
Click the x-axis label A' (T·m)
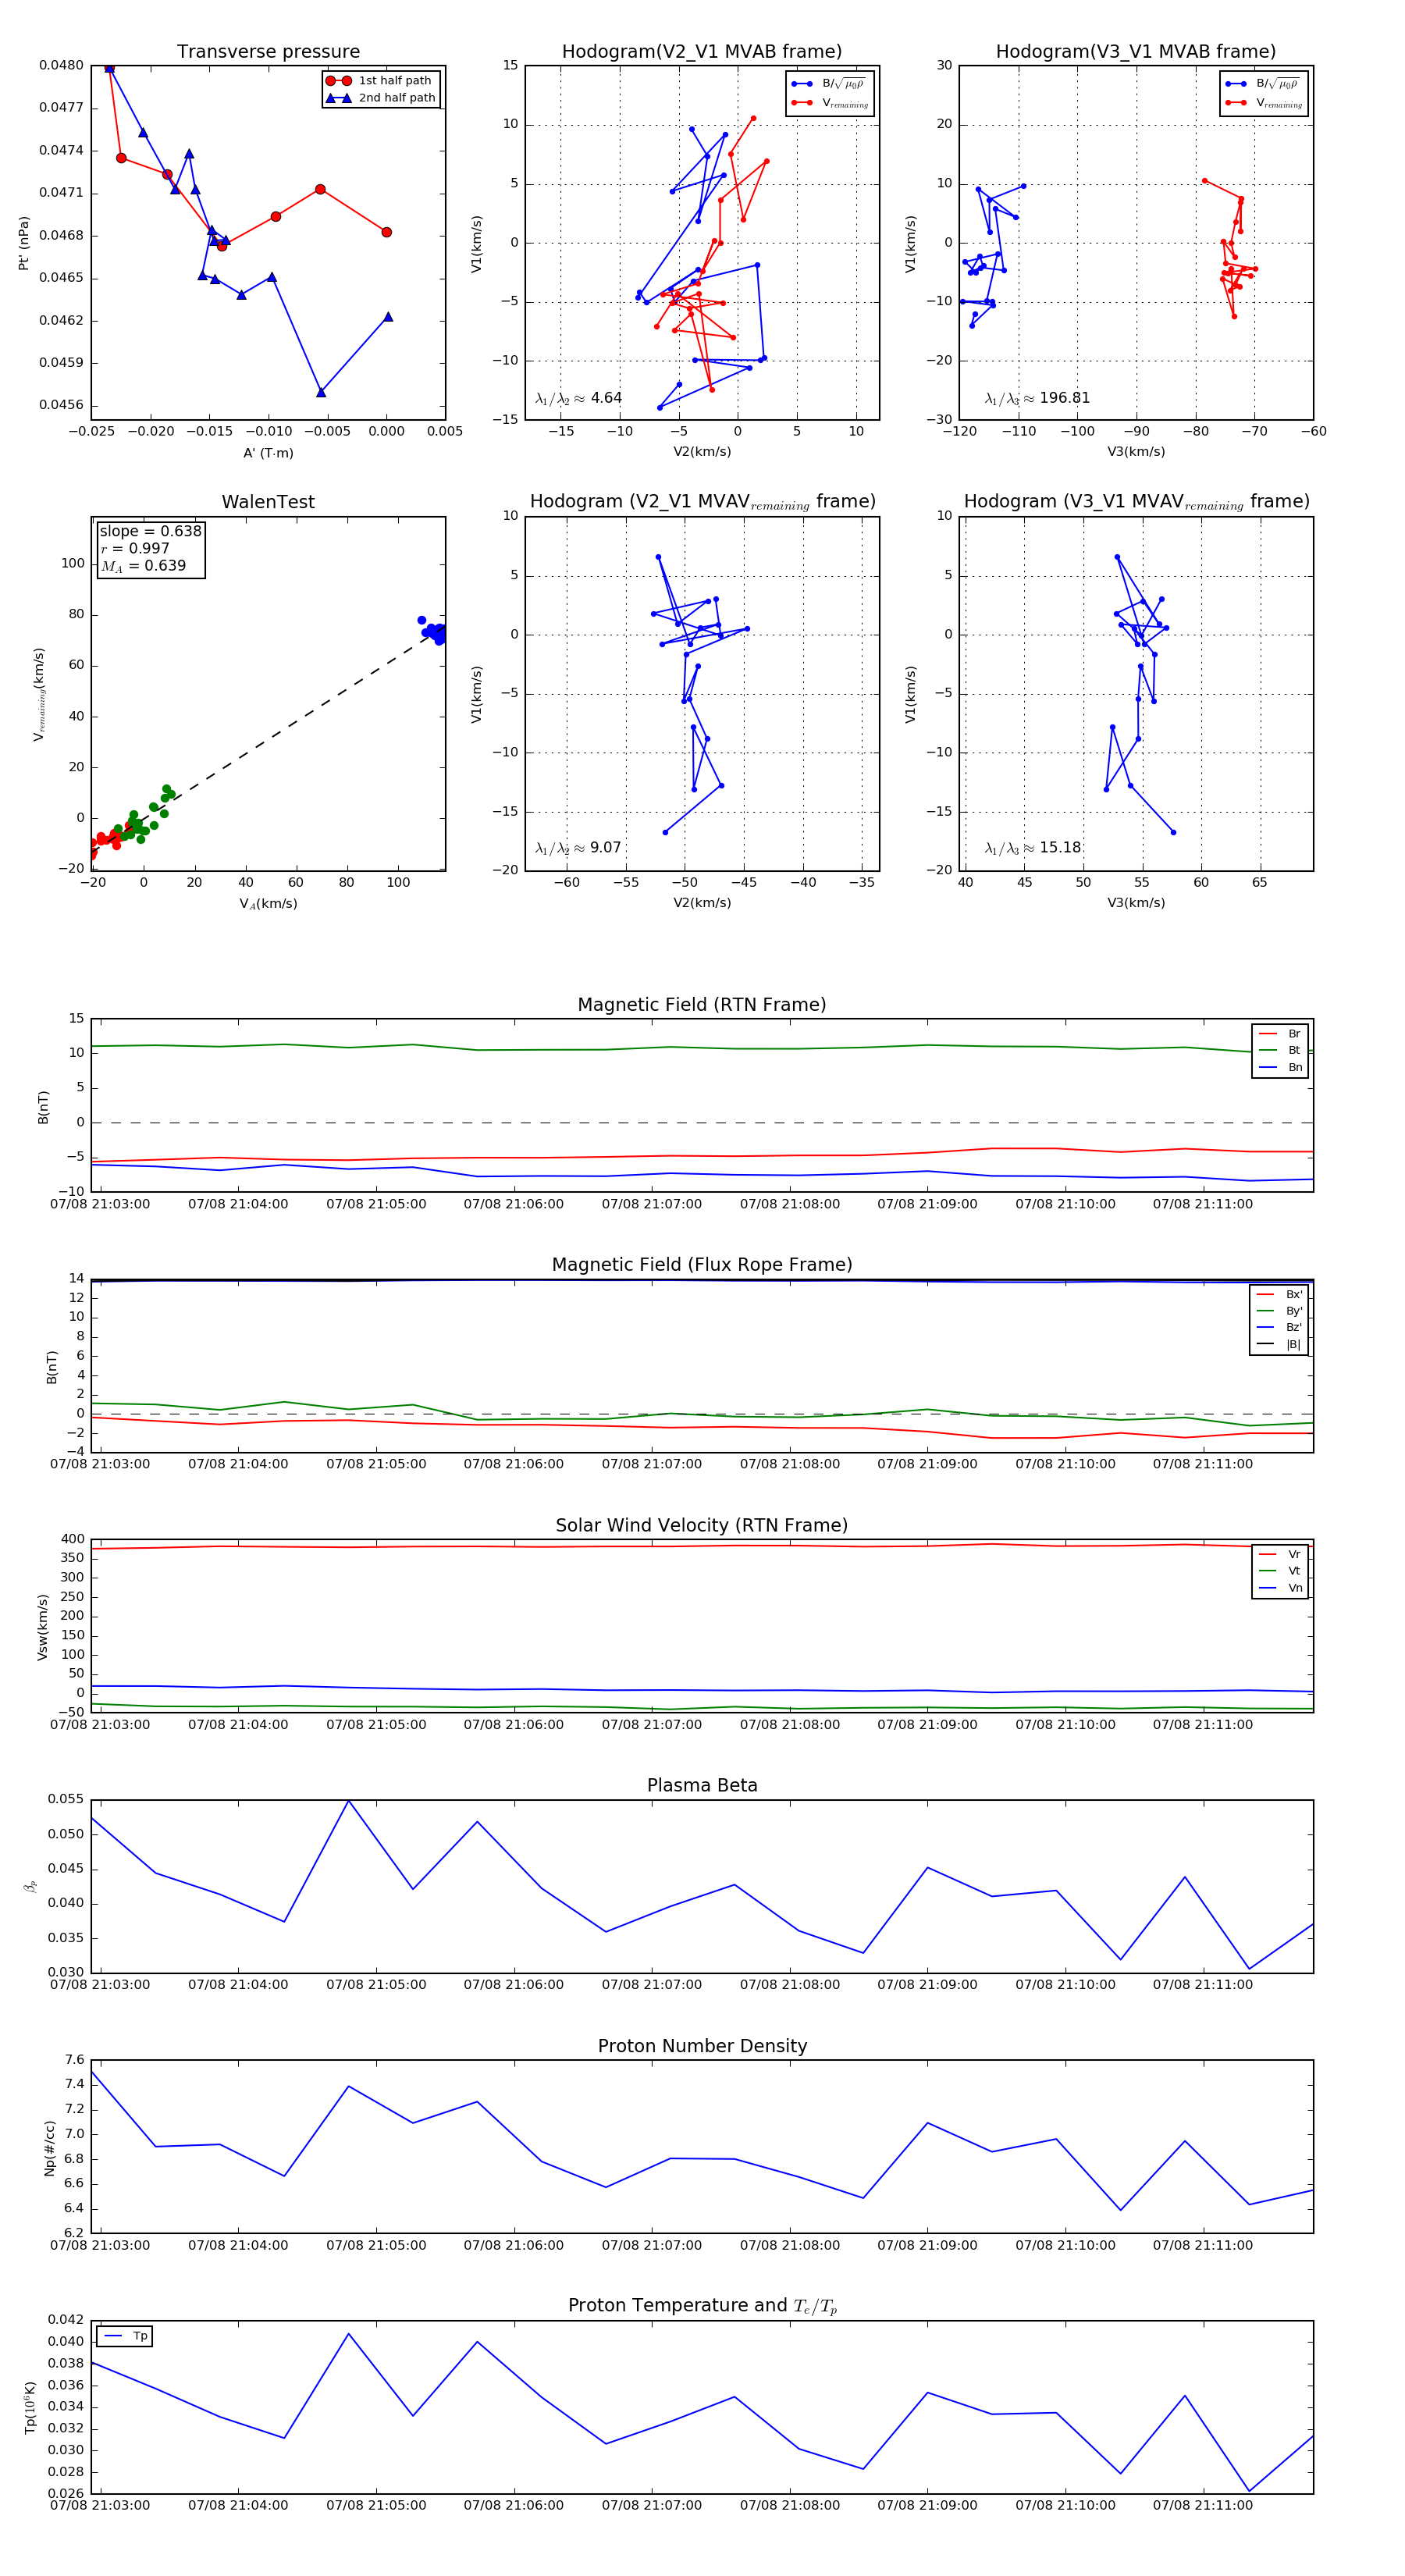coord(268,453)
